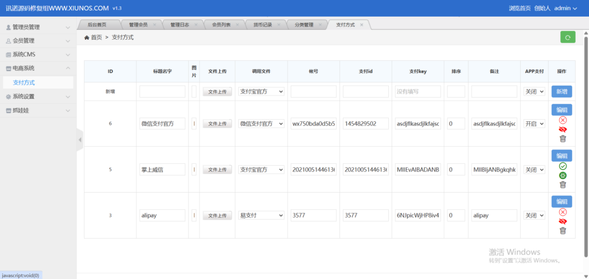Click red X status icon in alipay row
This screenshot has height=279, width=589.
tap(563, 212)
